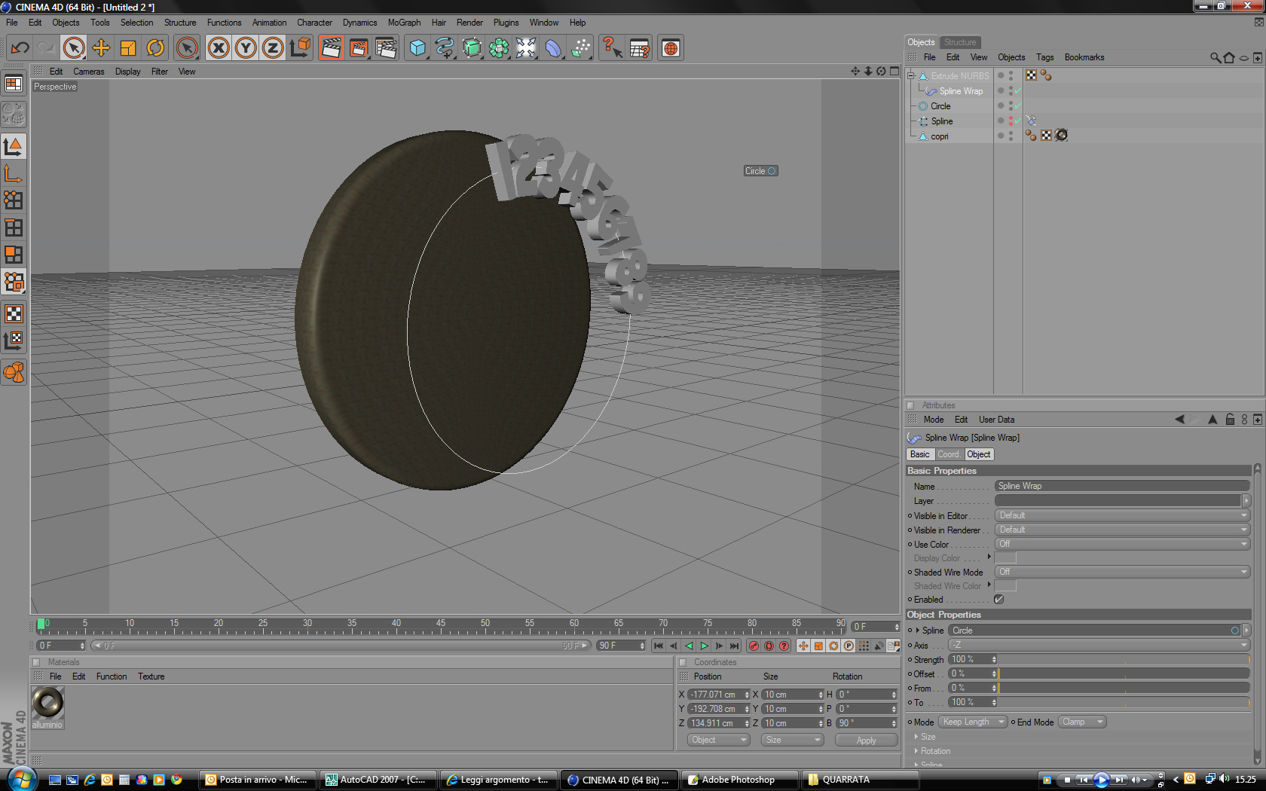Click the Apply button in Coordinates

(x=866, y=740)
